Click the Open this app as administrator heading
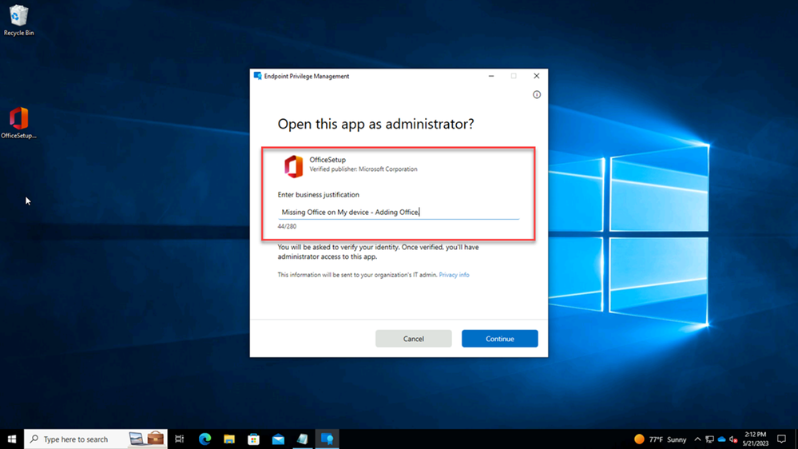 (375, 124)
